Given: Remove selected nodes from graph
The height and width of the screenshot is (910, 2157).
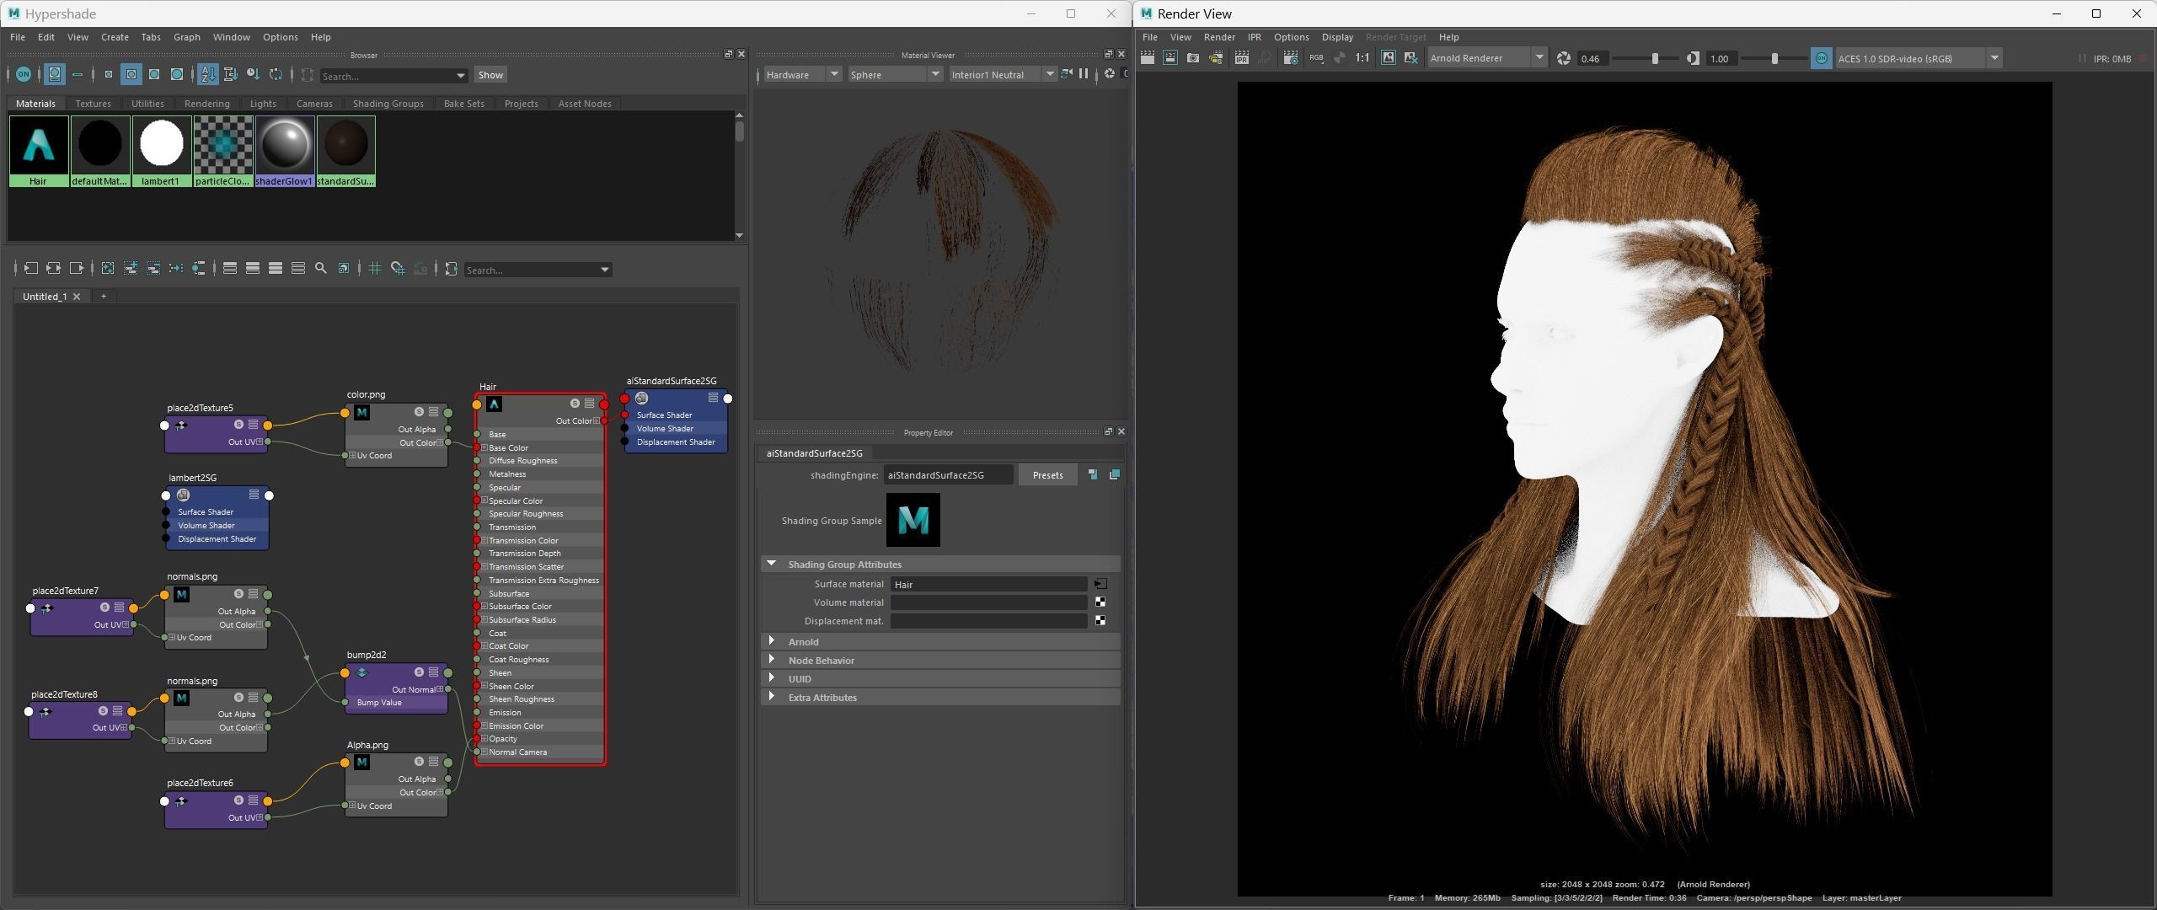Looking at the screenshot, I should (153, 268).
